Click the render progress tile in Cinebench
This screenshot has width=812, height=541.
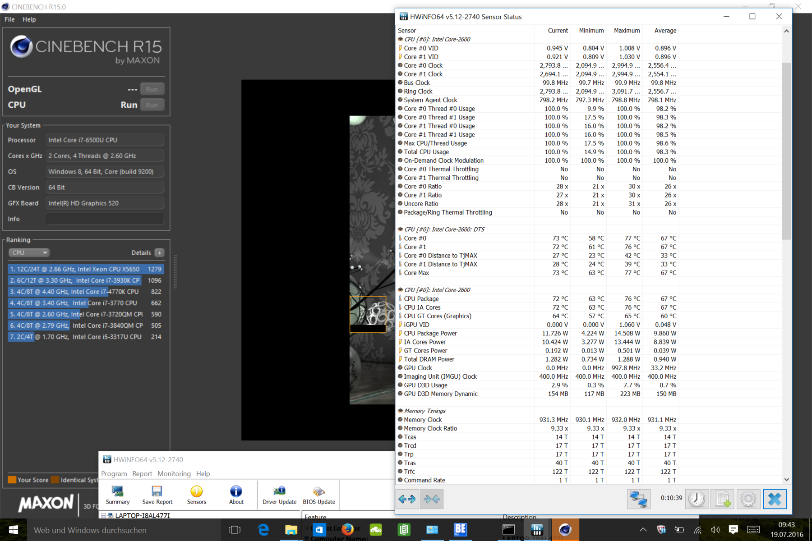click(368, 315)
